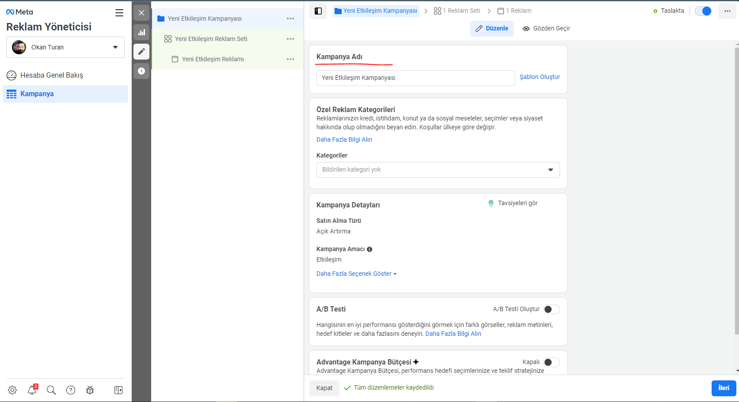Expand Daha Fazla Seçenek Göster

[356, 274]
